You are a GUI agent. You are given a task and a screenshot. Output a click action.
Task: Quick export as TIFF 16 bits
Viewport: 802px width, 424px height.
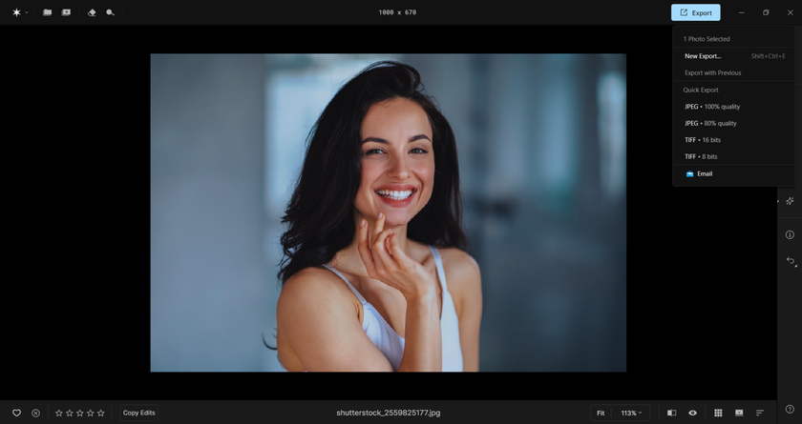tap(733, 140)
